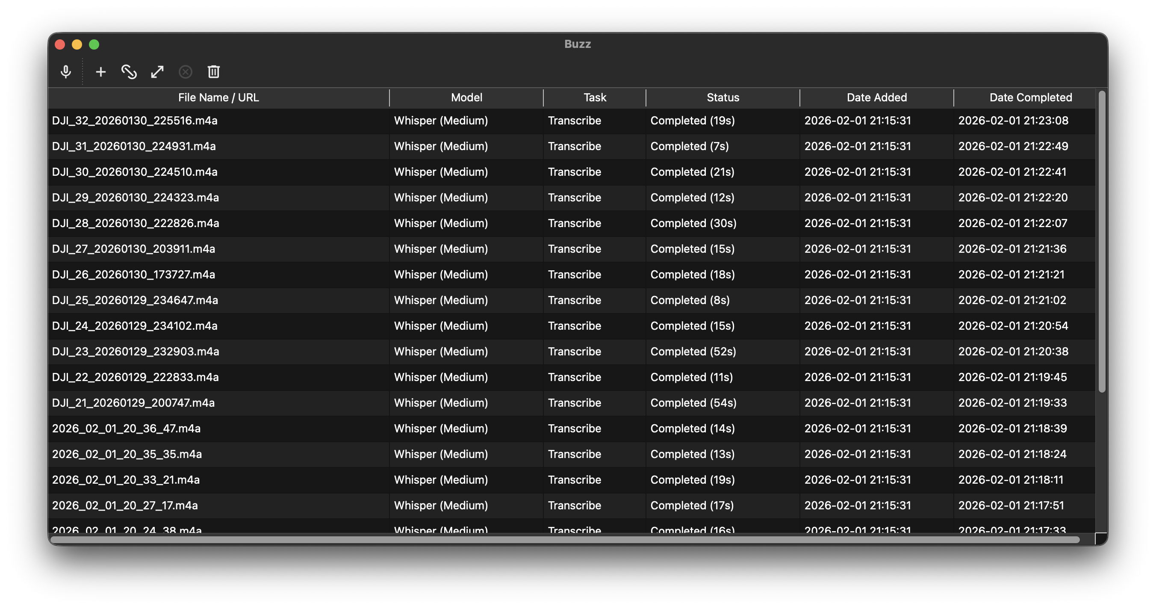Click the yellow minimize window button
The width and height of the screenshot is (1156, 609).
77,44
